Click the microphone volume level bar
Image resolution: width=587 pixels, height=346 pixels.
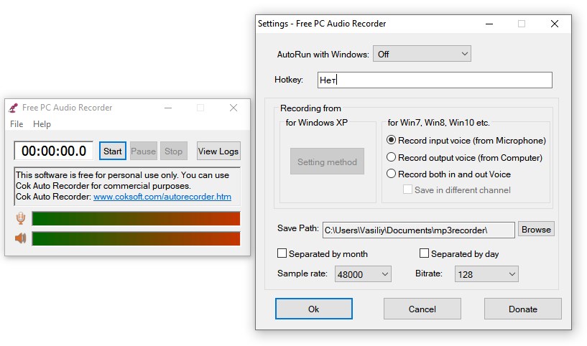pos(136,219)
